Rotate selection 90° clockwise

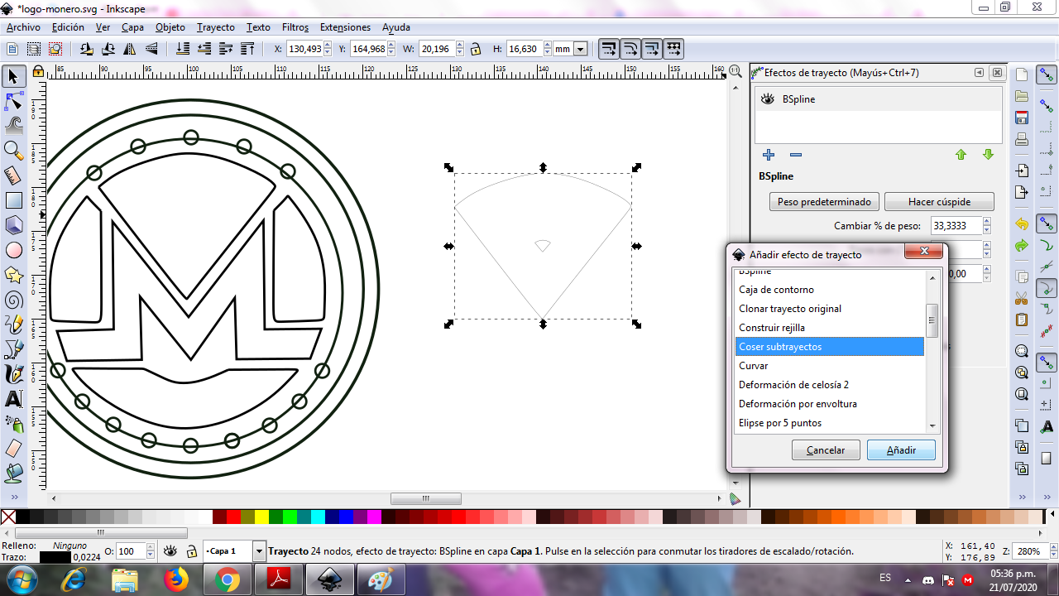(x=108, y=49)
